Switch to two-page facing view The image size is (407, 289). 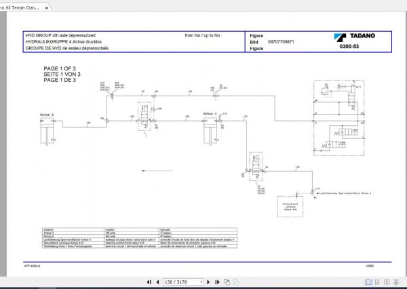(x=387, y=282)
